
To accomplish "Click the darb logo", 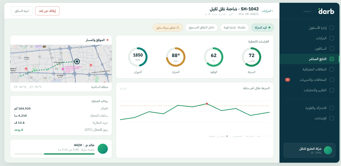I will [326, 11].
